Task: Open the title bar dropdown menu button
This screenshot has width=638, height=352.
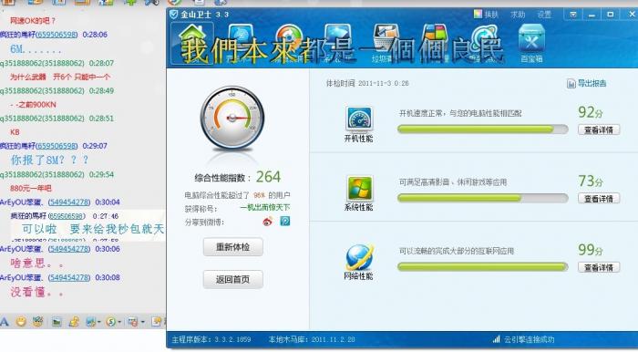Action: coord(573,15)
